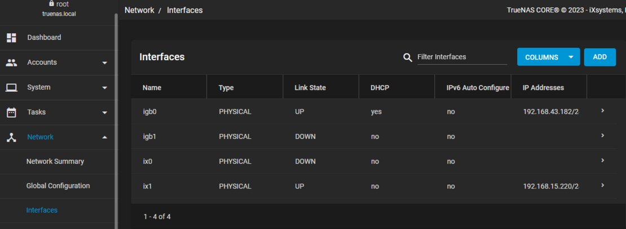Click the lock icon beside root
The height and width of the screenshot is (229, 626).
coord(52,3)
